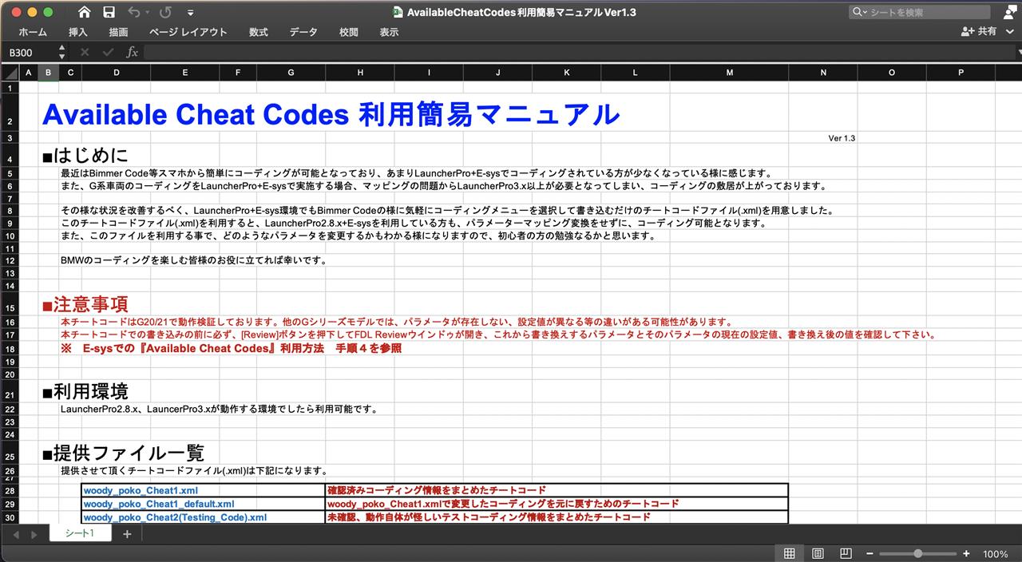Screen dimensions: 1022x562
Task: Switch to the 表示 ribbon tab
Action: [x=389, y=32]
